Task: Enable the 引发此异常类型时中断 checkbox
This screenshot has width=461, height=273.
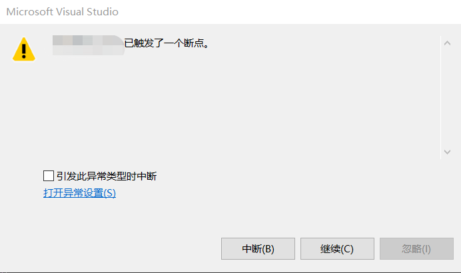Action: click(49, 176)
